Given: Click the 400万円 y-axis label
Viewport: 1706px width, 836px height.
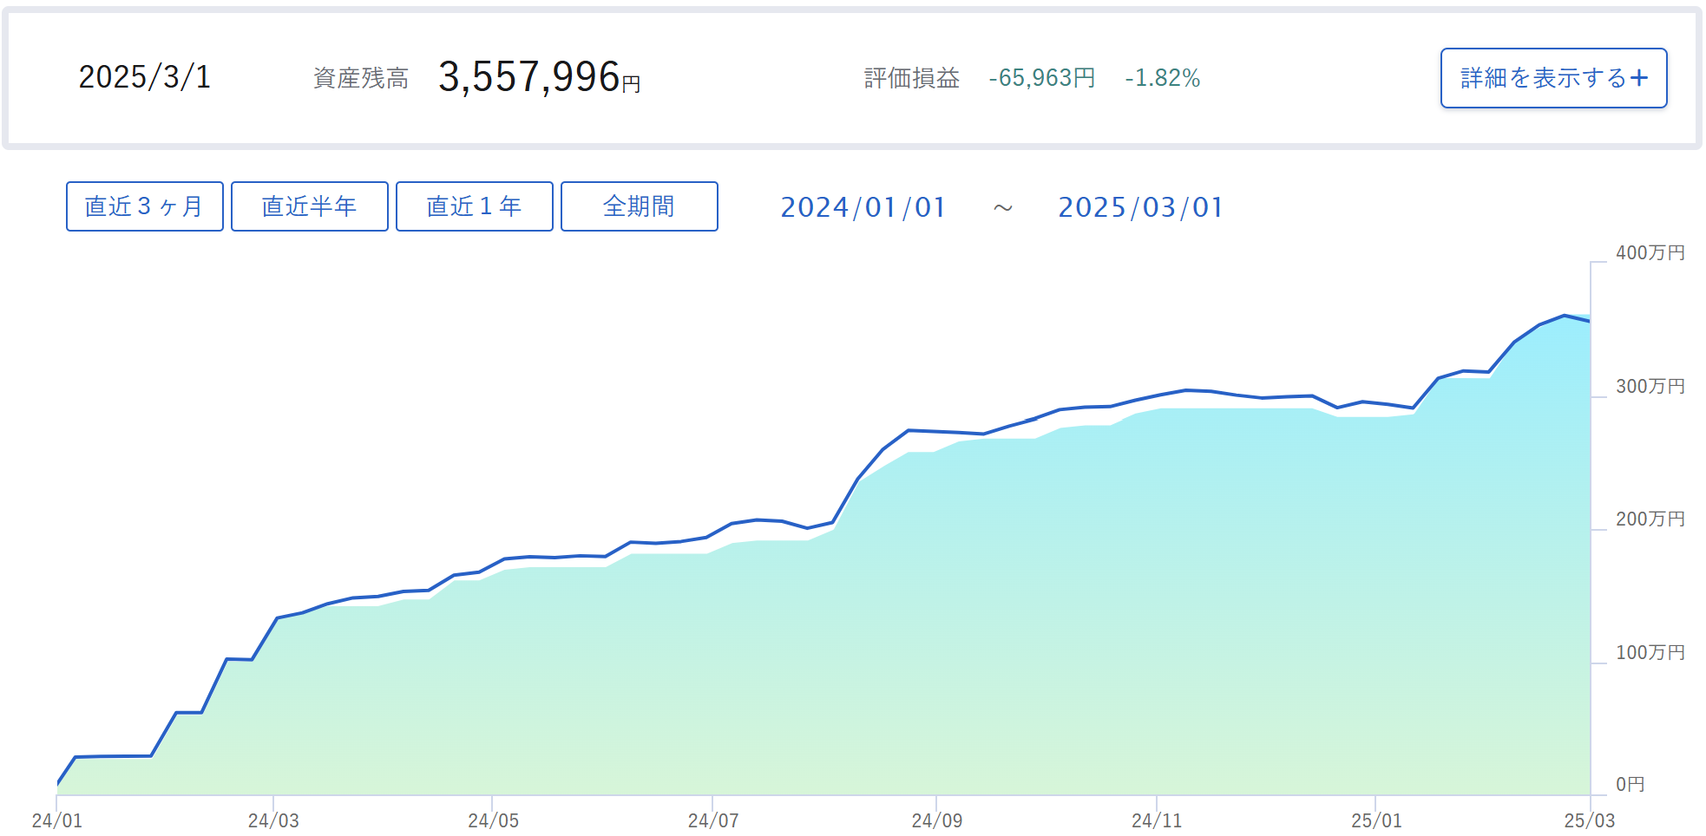Looking at the screenshot, I should coord(1650,252).
